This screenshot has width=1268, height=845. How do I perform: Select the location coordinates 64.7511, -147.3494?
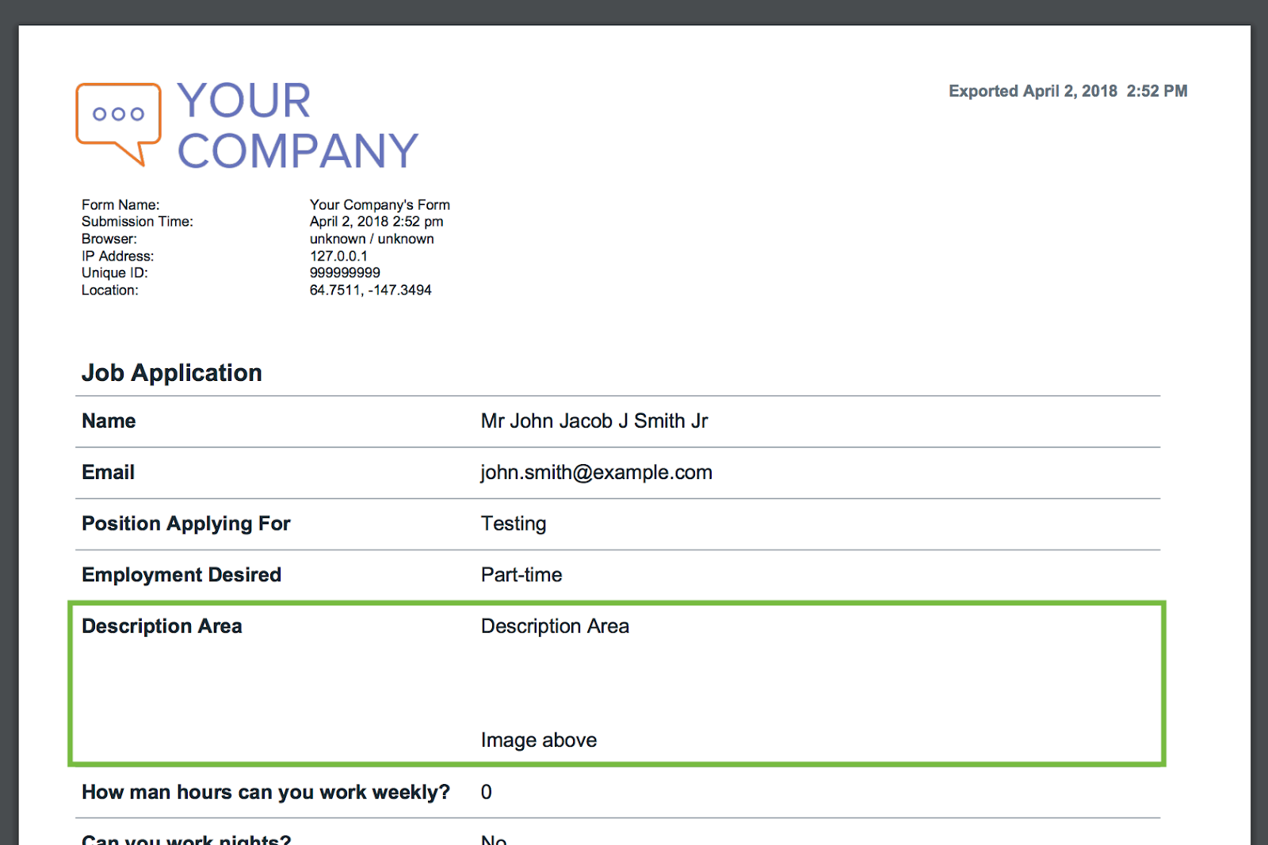click(x=370, y=290)
